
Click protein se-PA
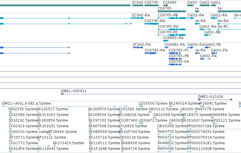coord(198,53)
